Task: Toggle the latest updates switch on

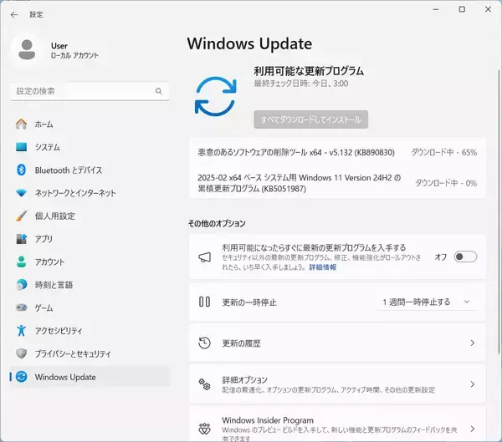Action: 465,257
